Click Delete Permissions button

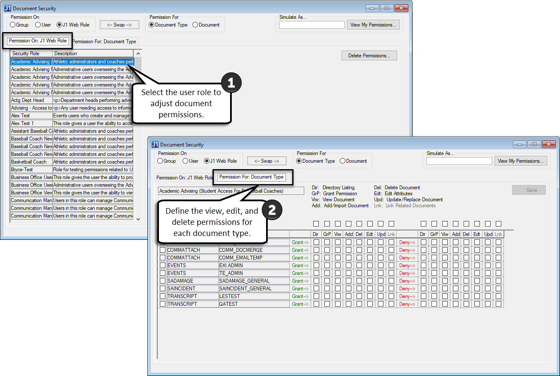coord(369,56)
